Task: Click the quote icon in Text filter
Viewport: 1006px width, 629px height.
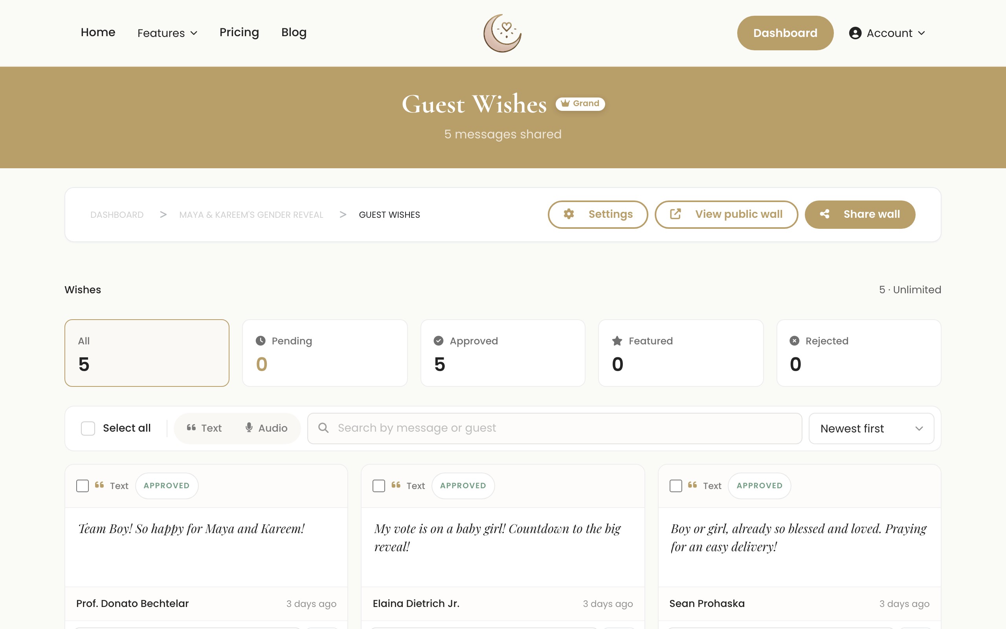Action: click(191, 427)
